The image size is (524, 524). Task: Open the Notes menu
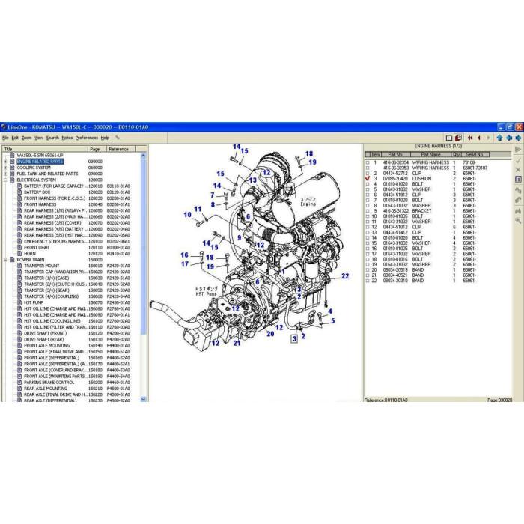(67, 138)
